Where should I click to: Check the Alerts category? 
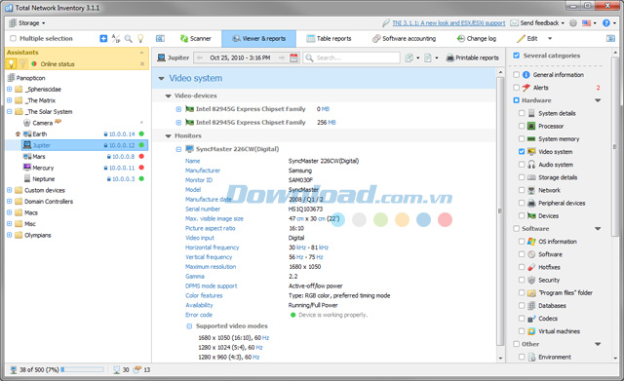[516, 88]
